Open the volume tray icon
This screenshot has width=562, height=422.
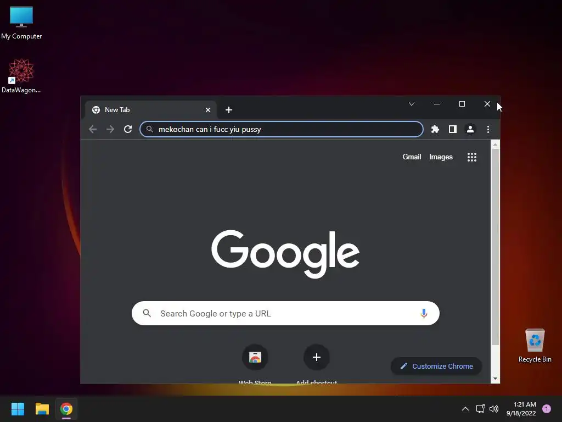pyautogui.click(x=494, y=409)
